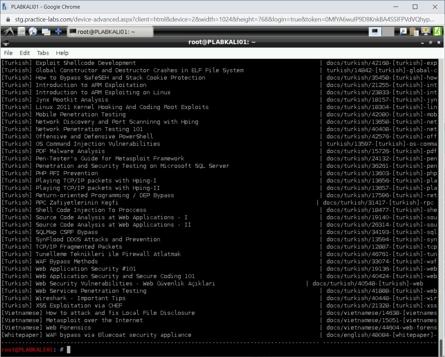Image resolution: width=445 pixels, height=357 pixels.
Task: Switch to first workspace in pager
Action: pyautogui.click(x=375, y=32)
